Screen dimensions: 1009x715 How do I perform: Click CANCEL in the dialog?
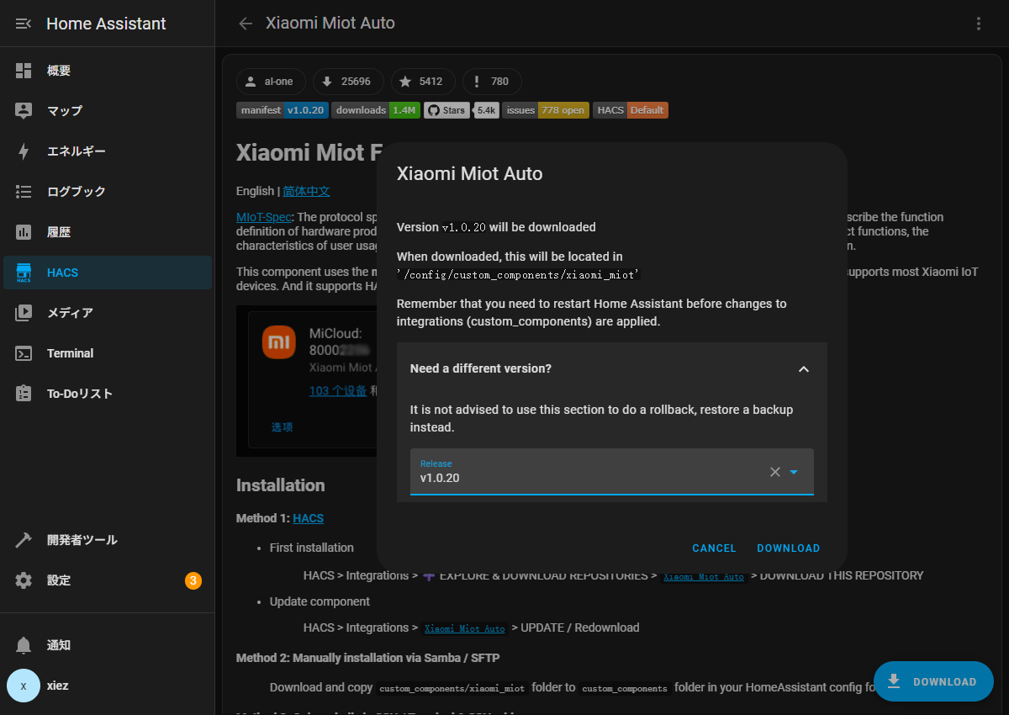click(714, 548)
